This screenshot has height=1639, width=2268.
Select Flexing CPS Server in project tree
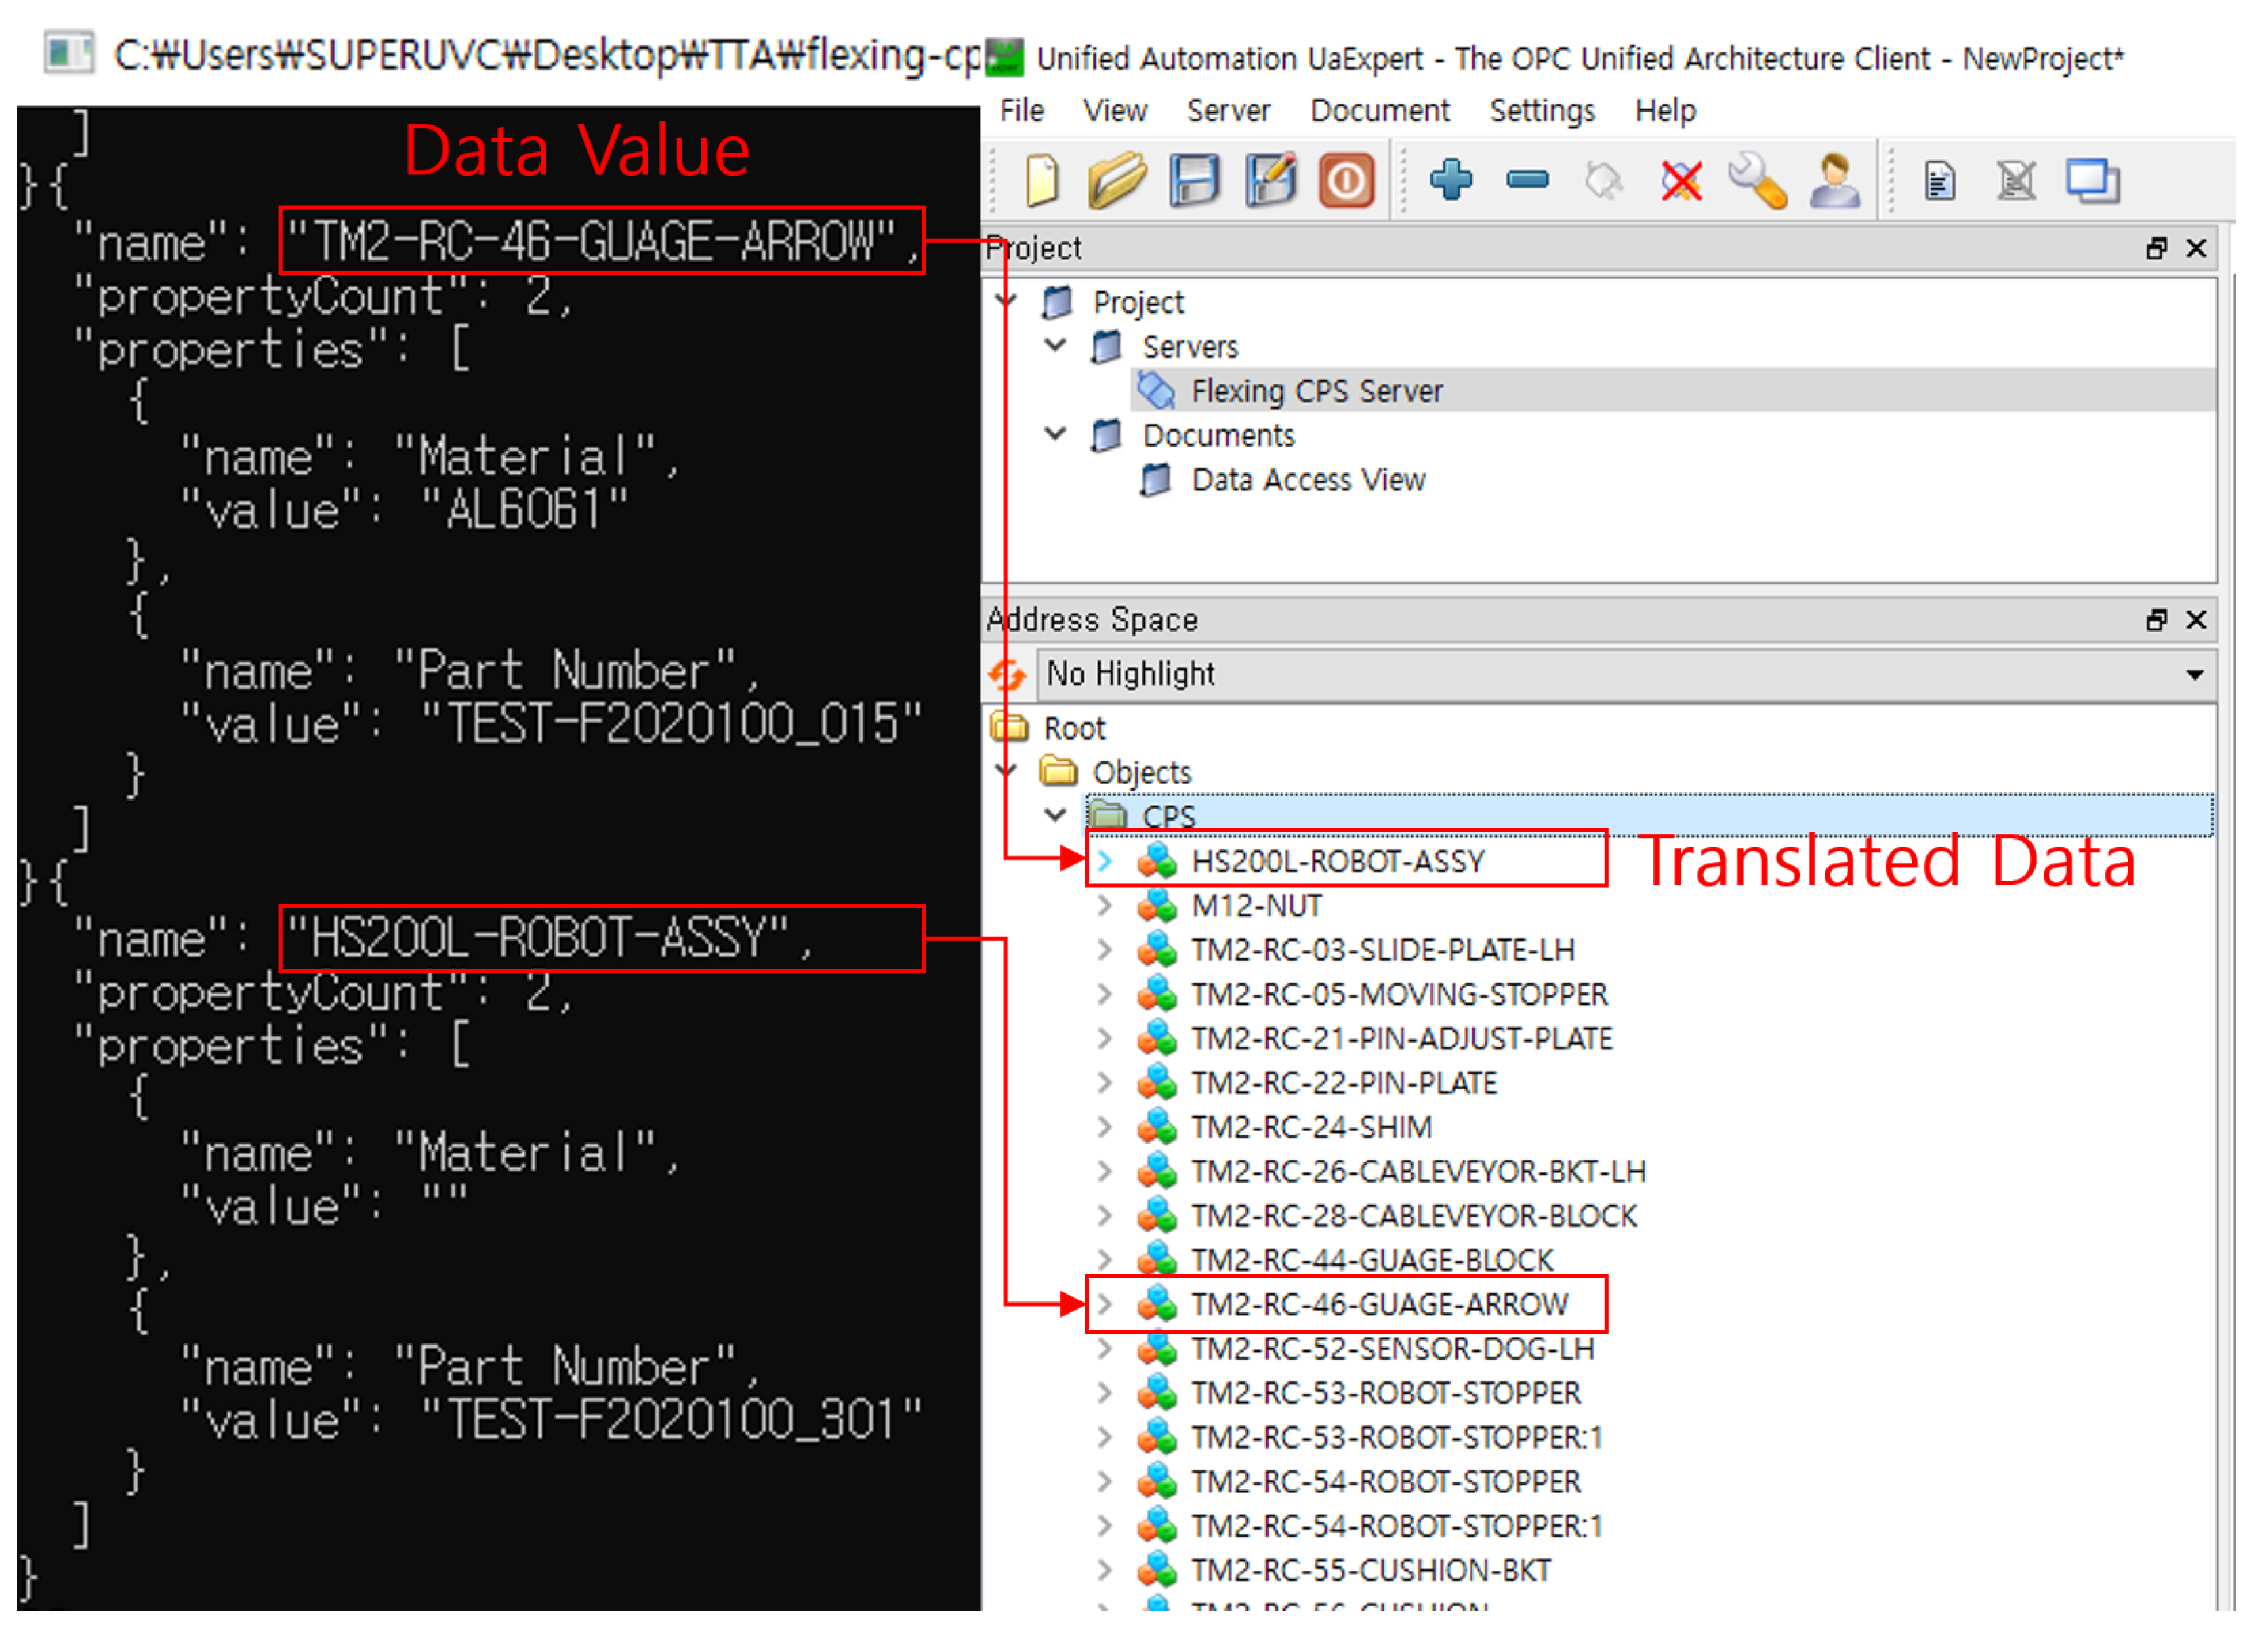pyautogui.click(x=1316, y=391)
